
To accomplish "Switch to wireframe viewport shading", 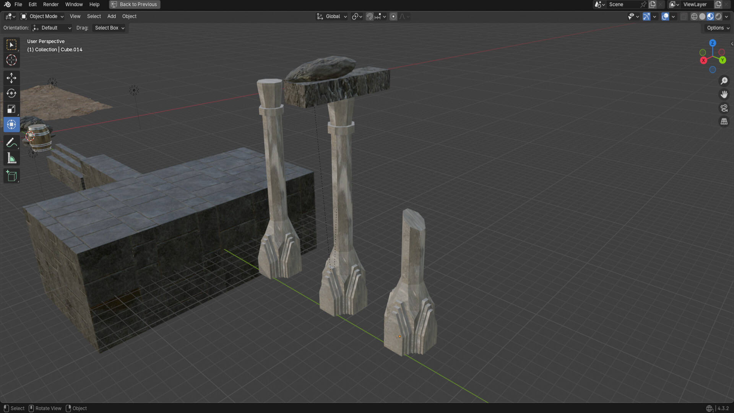I will click(x=694, y=16).
